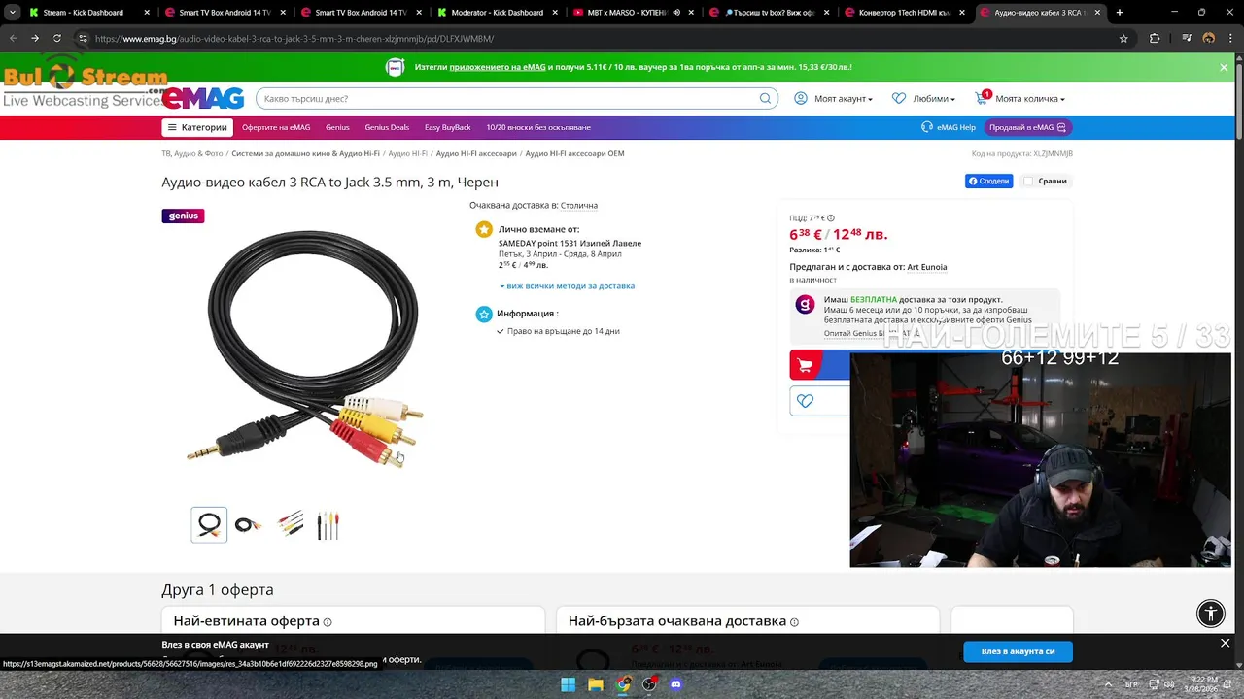1244x699 pixels.
Task: Add product to favorites via heart button
Action: [805, 401]
